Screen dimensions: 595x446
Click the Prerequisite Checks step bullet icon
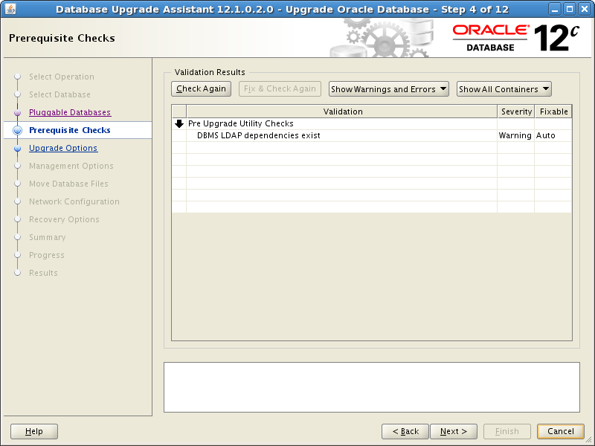tap(17, 130)
